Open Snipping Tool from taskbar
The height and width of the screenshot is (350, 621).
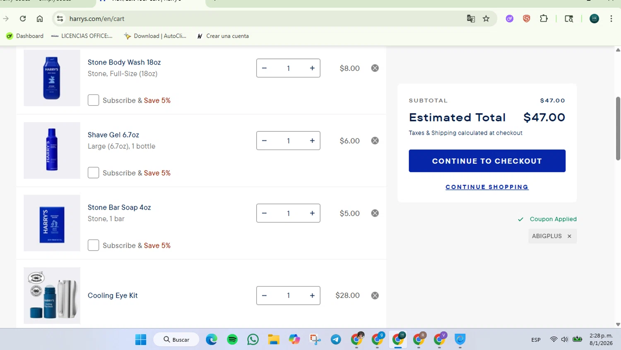pos(315,340)
